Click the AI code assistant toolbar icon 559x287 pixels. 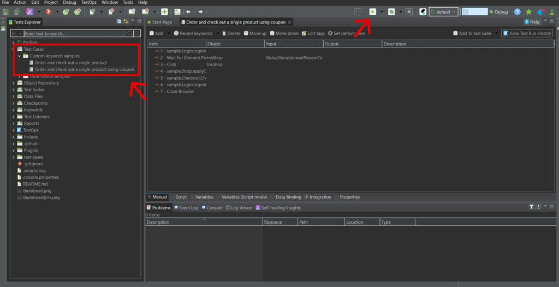point(177,12)
